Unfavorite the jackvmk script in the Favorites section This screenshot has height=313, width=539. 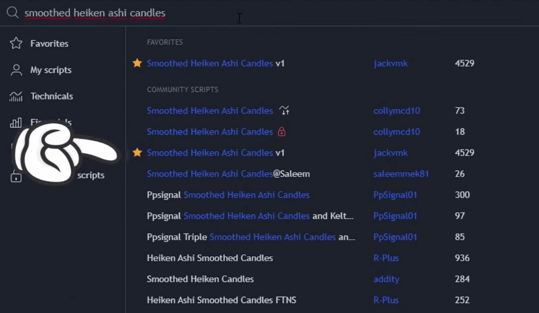tap(137, 63)
